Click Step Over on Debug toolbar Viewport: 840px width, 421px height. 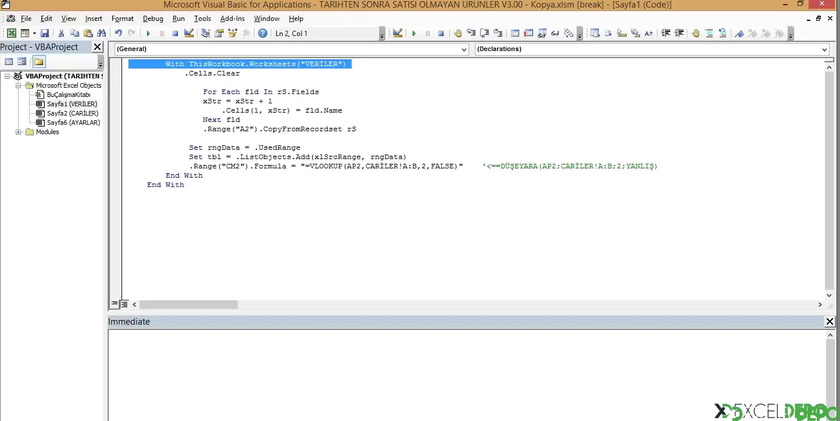point(485,34)
